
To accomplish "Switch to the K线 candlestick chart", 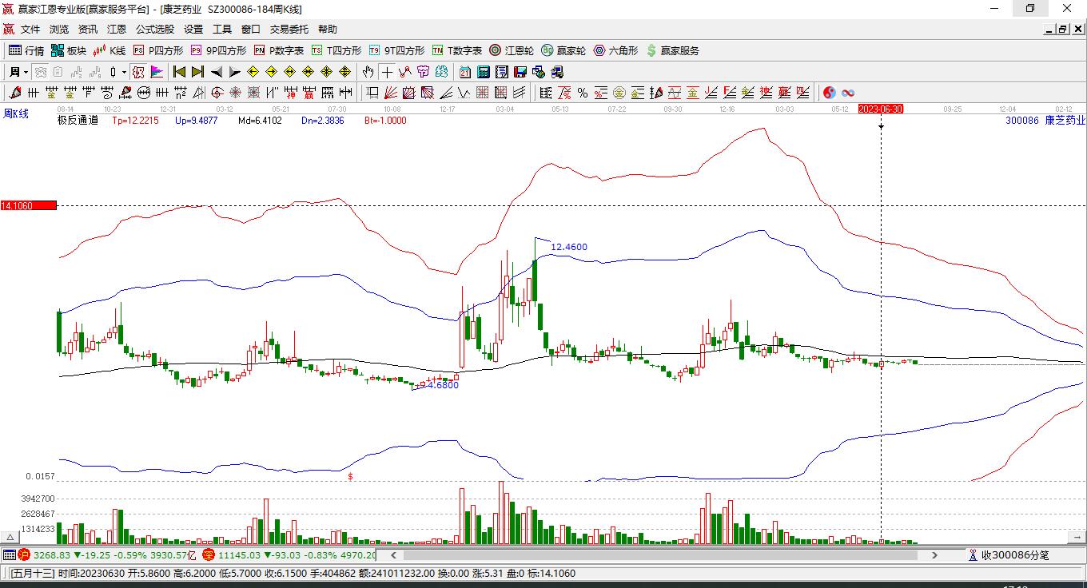I will (109, 50).
